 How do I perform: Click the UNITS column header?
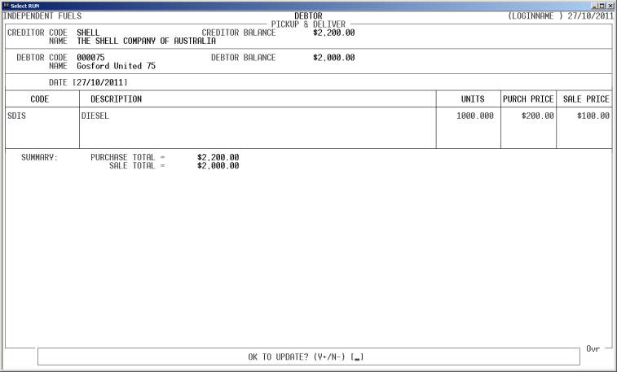(x=474, y=99)
